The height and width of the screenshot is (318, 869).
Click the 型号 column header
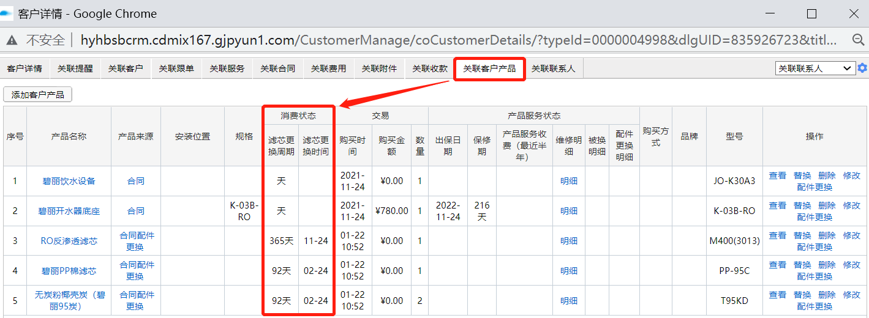734,136
